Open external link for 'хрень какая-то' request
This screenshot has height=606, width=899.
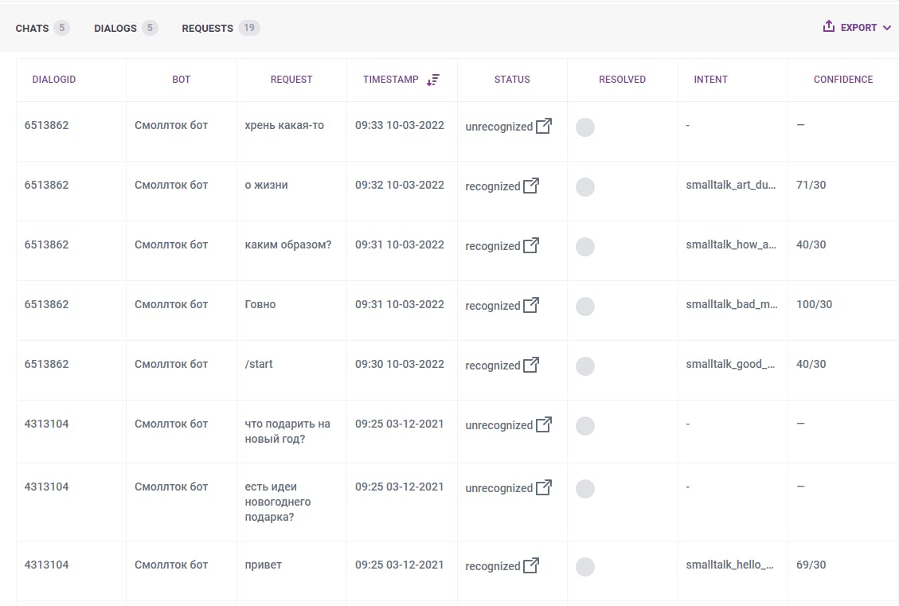544,126
